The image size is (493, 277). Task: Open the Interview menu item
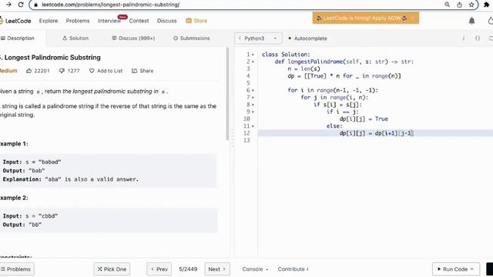pos(109,21)
